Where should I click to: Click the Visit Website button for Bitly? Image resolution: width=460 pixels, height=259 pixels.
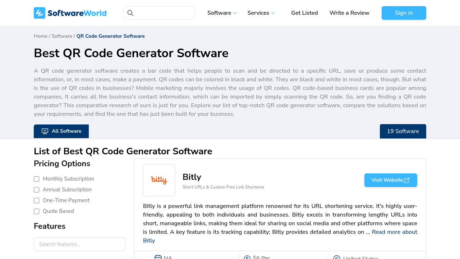(x=391, y=180)
